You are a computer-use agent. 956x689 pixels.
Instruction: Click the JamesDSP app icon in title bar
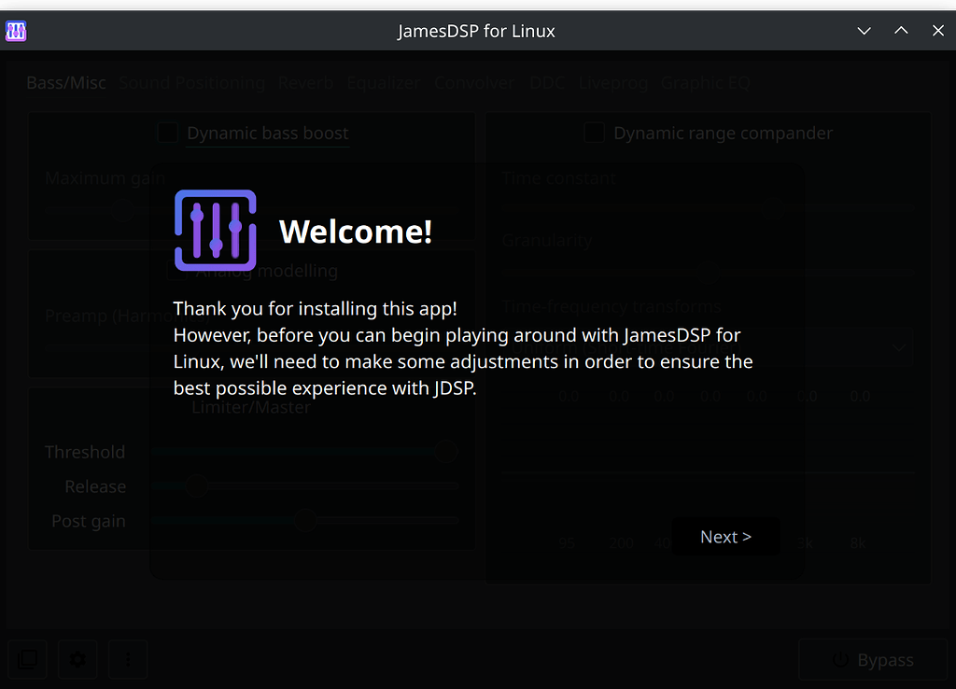click(x=16, y=31)
